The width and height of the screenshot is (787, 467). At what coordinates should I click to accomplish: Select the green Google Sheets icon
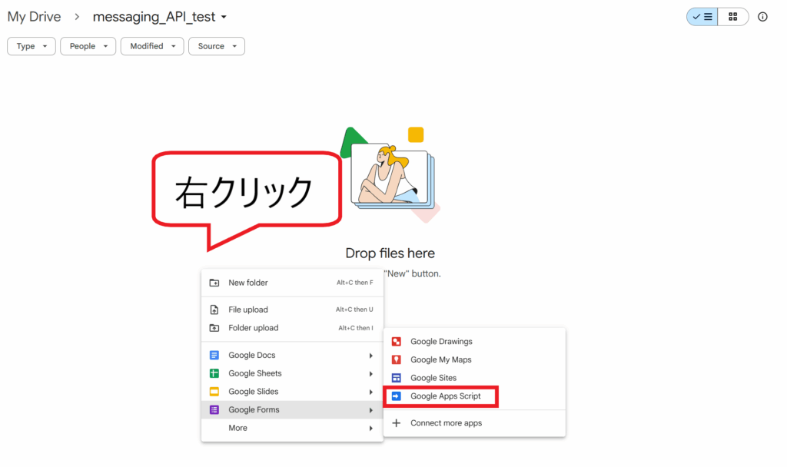click(x=214, y=374)
